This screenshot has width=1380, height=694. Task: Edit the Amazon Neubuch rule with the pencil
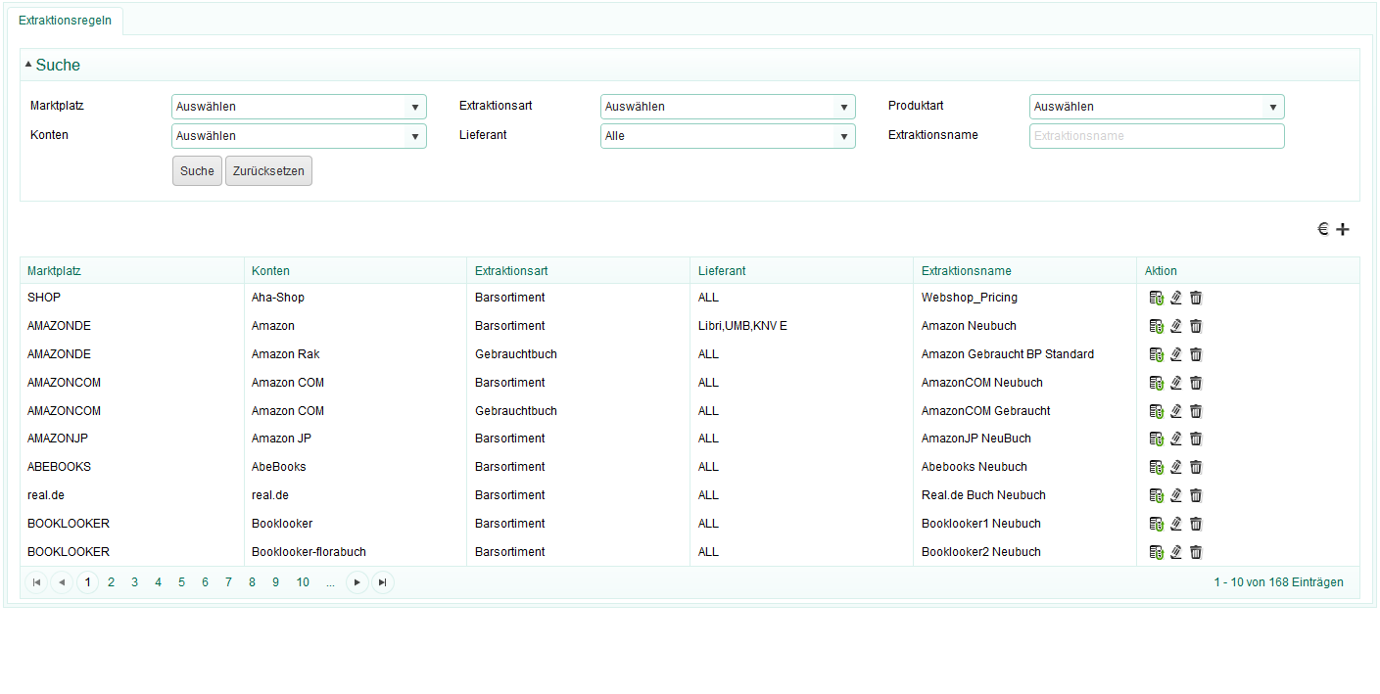coord(1176,326)
